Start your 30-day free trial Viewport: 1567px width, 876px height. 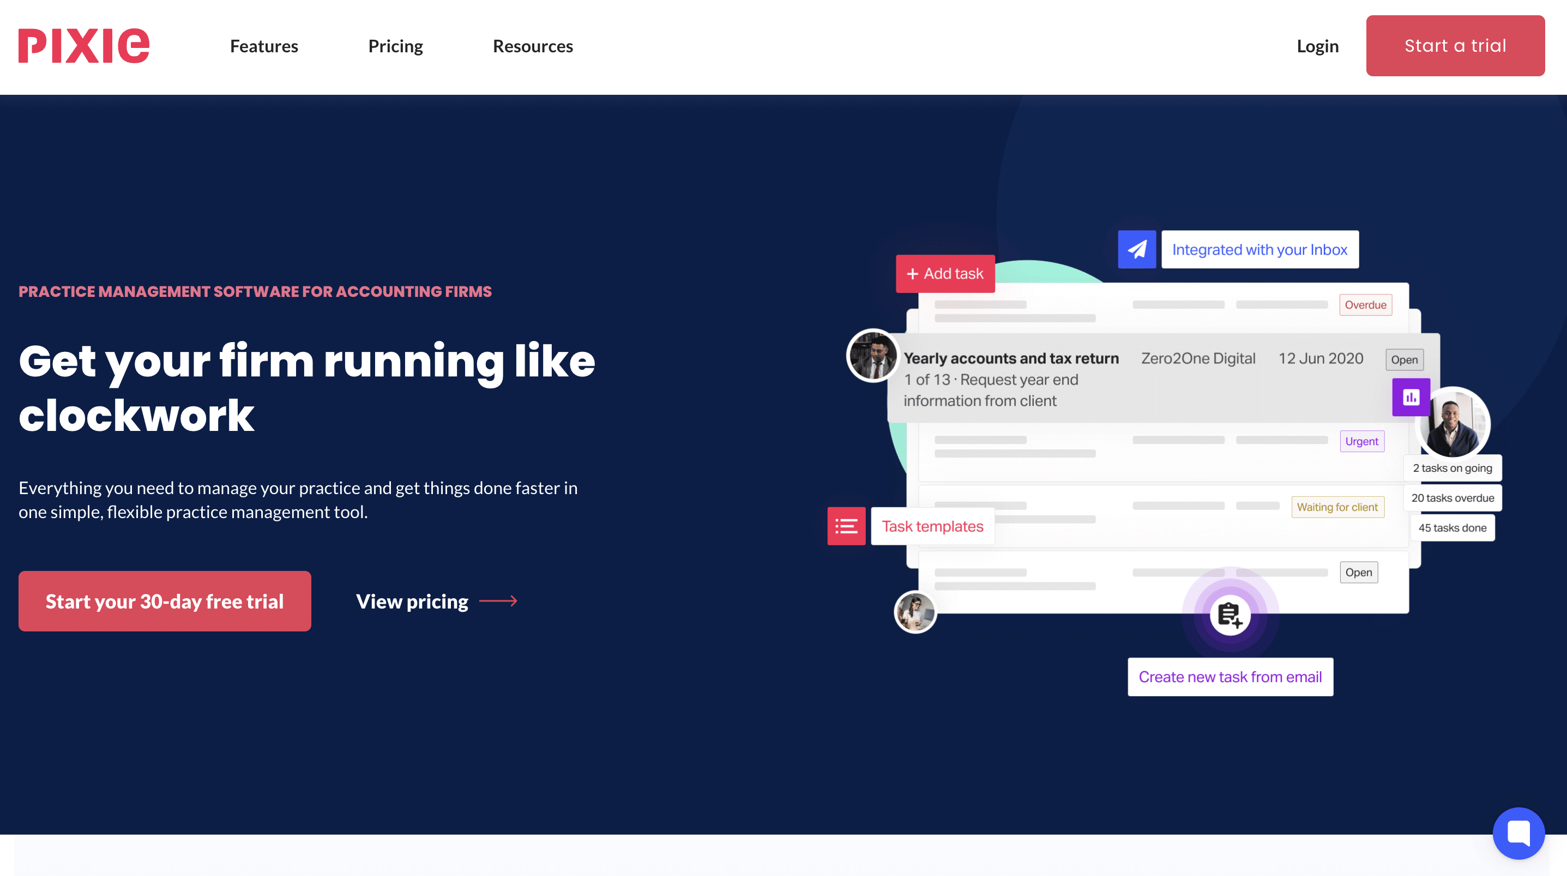coord(165,601)
